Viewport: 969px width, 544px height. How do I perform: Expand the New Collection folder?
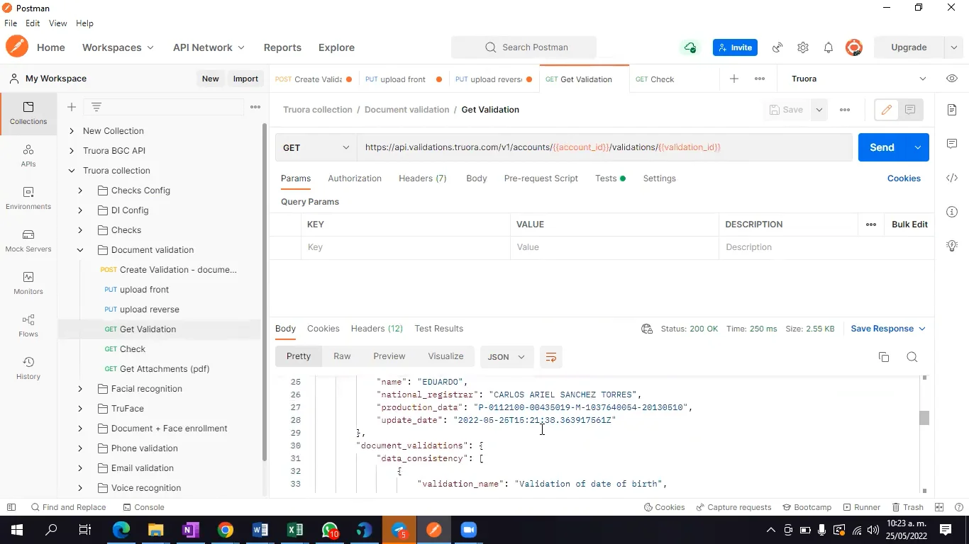click(72, 131)
